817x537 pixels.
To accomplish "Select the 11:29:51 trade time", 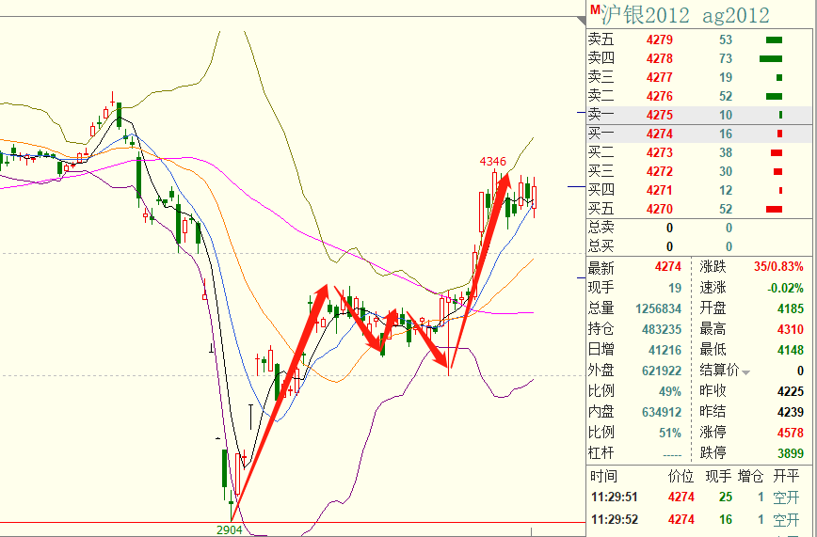I will (x=615, y=497).
